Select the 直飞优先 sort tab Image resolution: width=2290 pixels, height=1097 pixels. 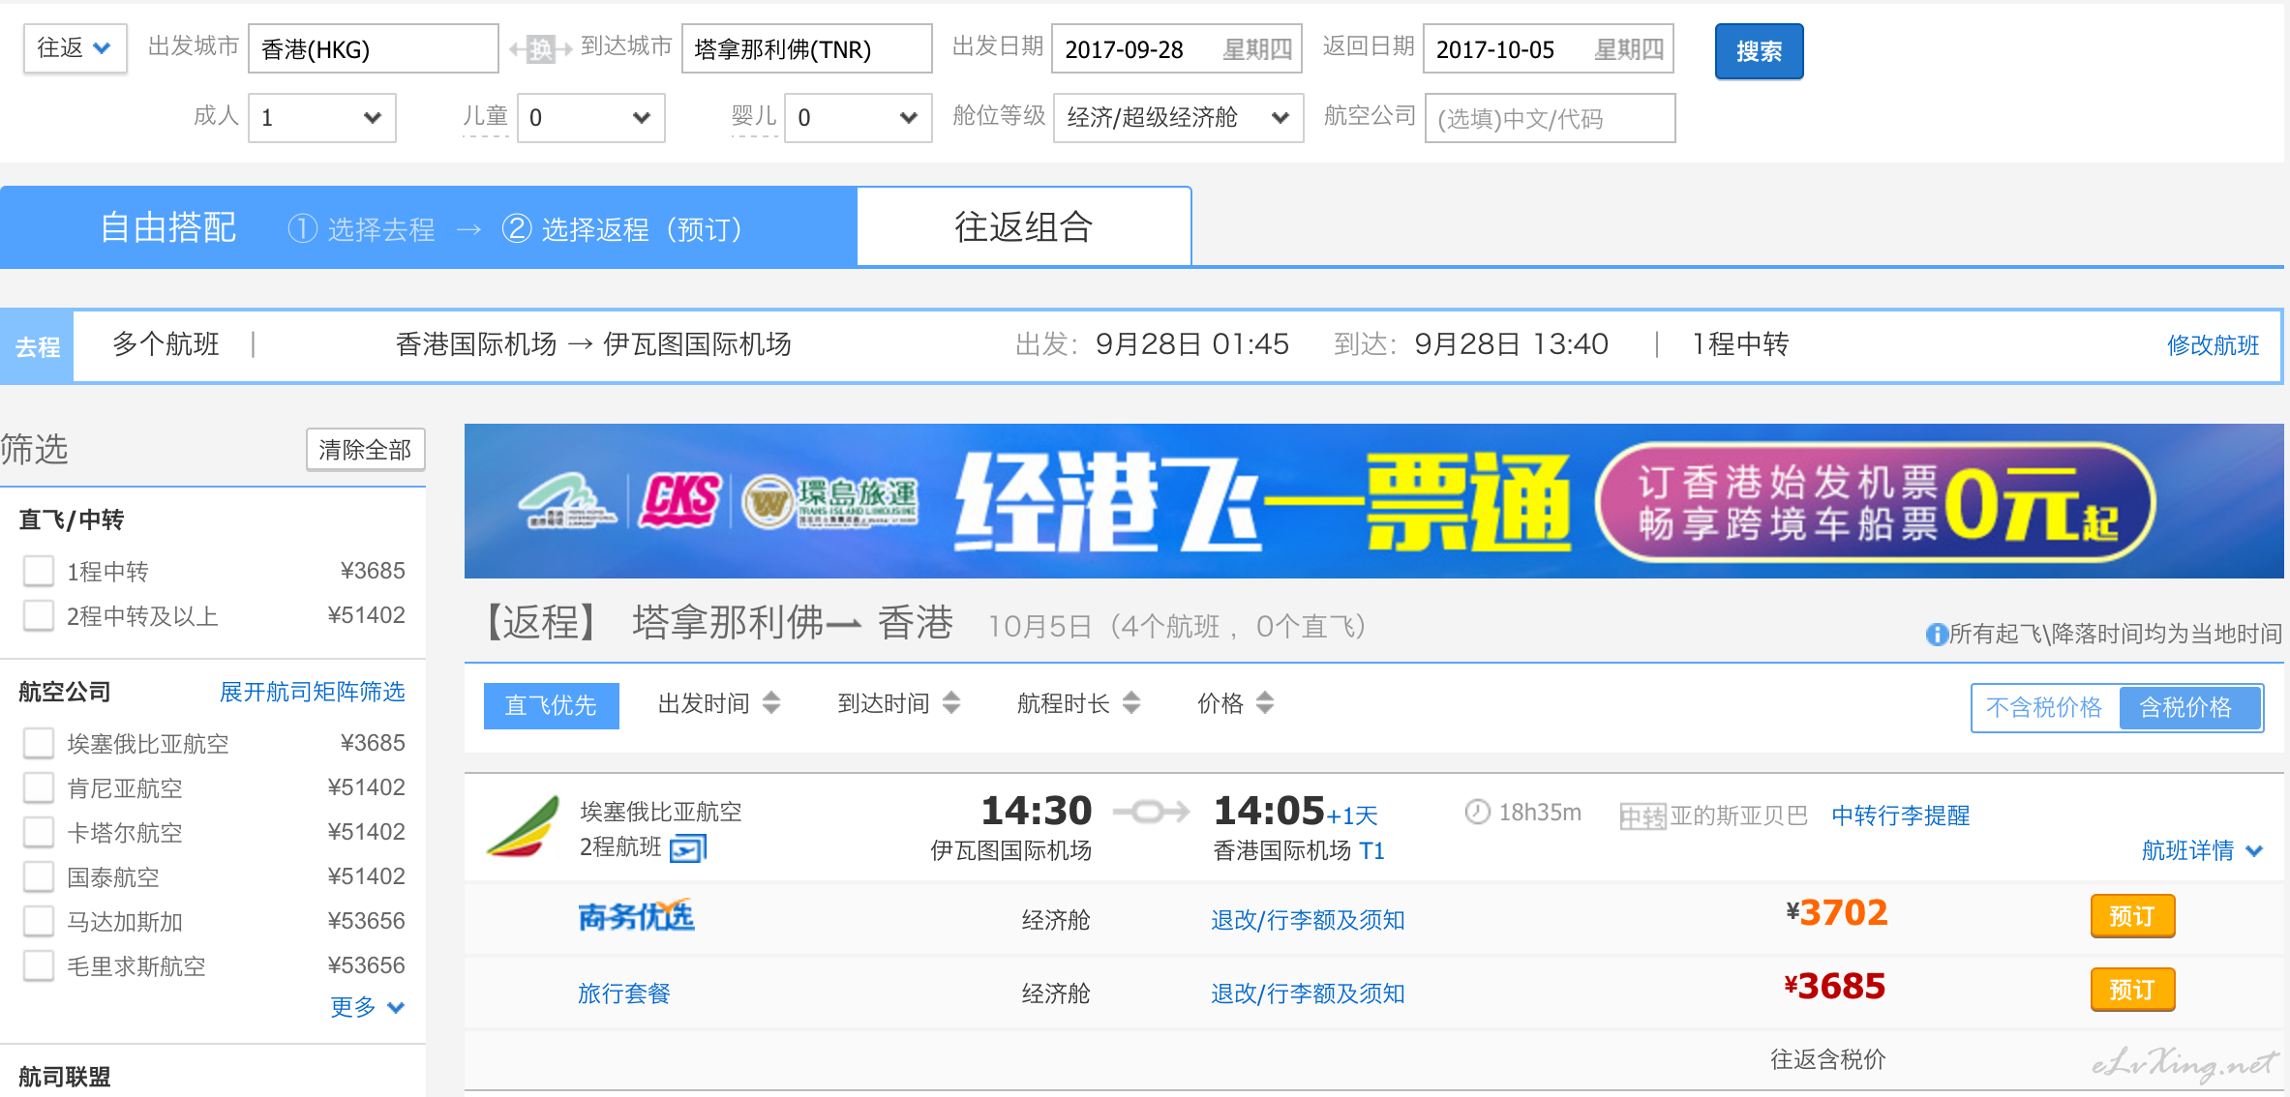[551, 705]
